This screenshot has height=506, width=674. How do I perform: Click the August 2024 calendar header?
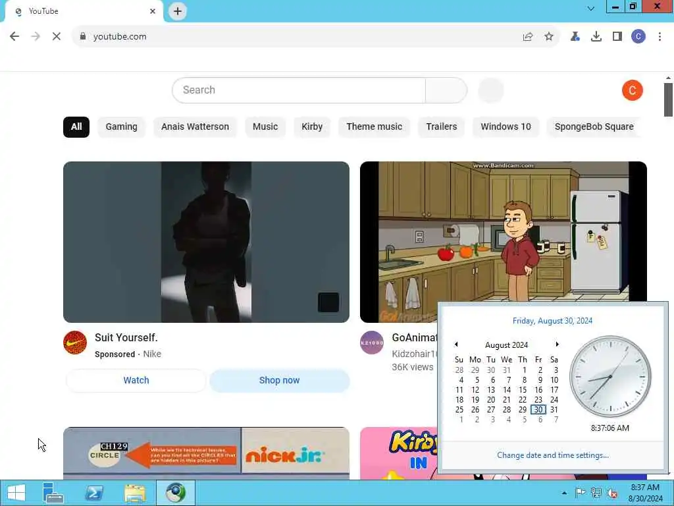(506, 345)
